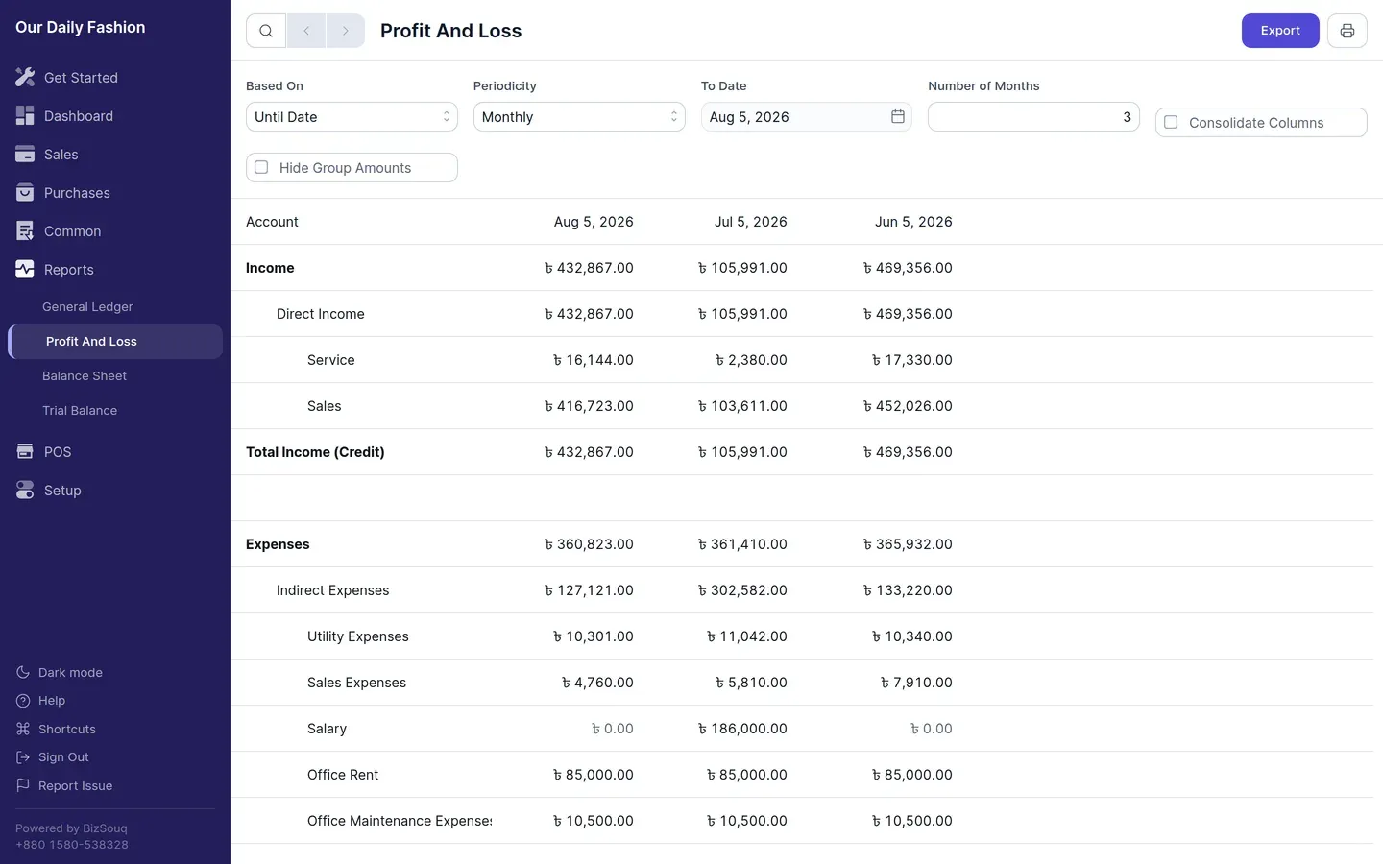Click the Report Issue flag icon
The image size is (1383, 864).
(23, 785)
